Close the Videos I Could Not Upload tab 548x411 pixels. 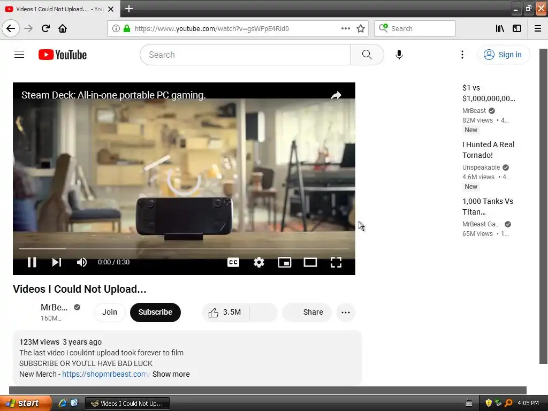(x=111, y=9)
